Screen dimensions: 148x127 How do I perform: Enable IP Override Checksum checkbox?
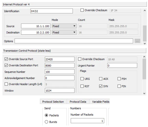82,10
